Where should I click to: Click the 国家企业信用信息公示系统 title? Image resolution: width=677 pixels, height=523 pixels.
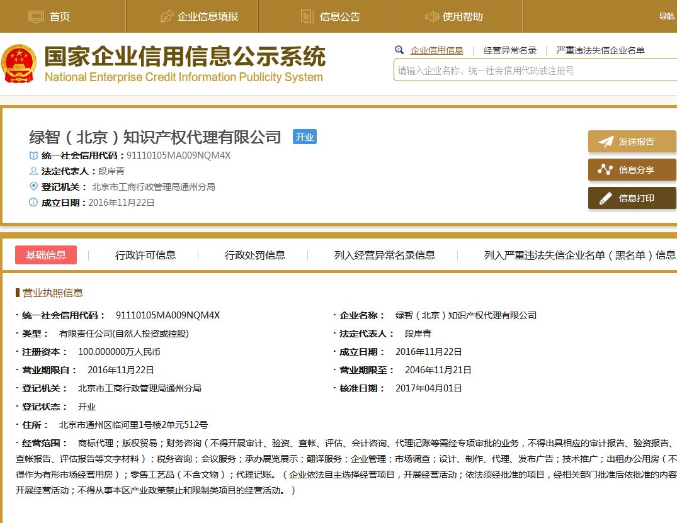tap(185, 57)
